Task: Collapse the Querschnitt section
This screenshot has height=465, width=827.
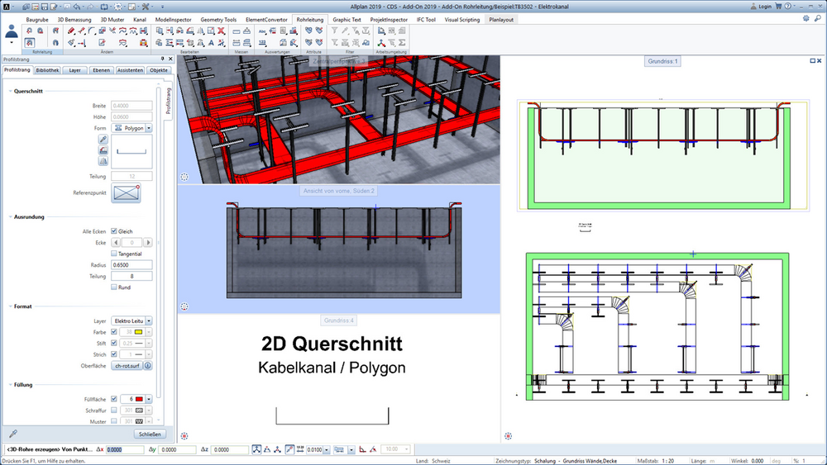Action: (x=10, y=91)
